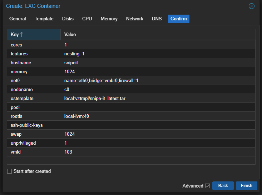Enable Start after created checkbox
The image size is (262, 195).
point(10,171)
